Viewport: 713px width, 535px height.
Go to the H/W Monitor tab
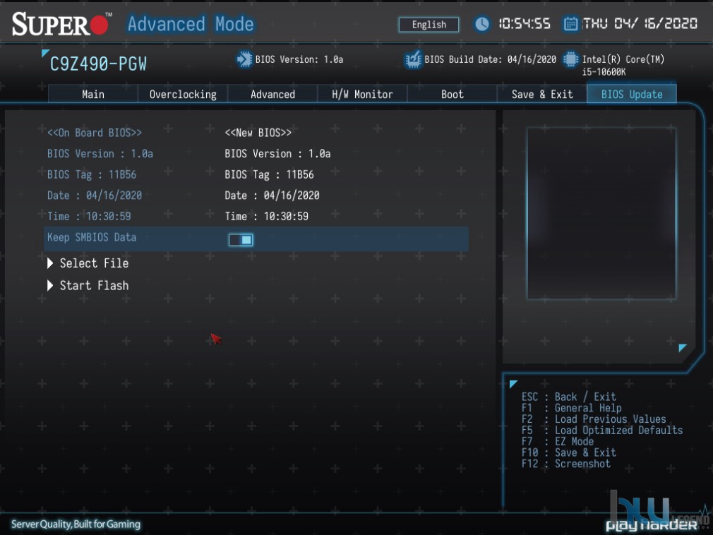pos(362,94)
